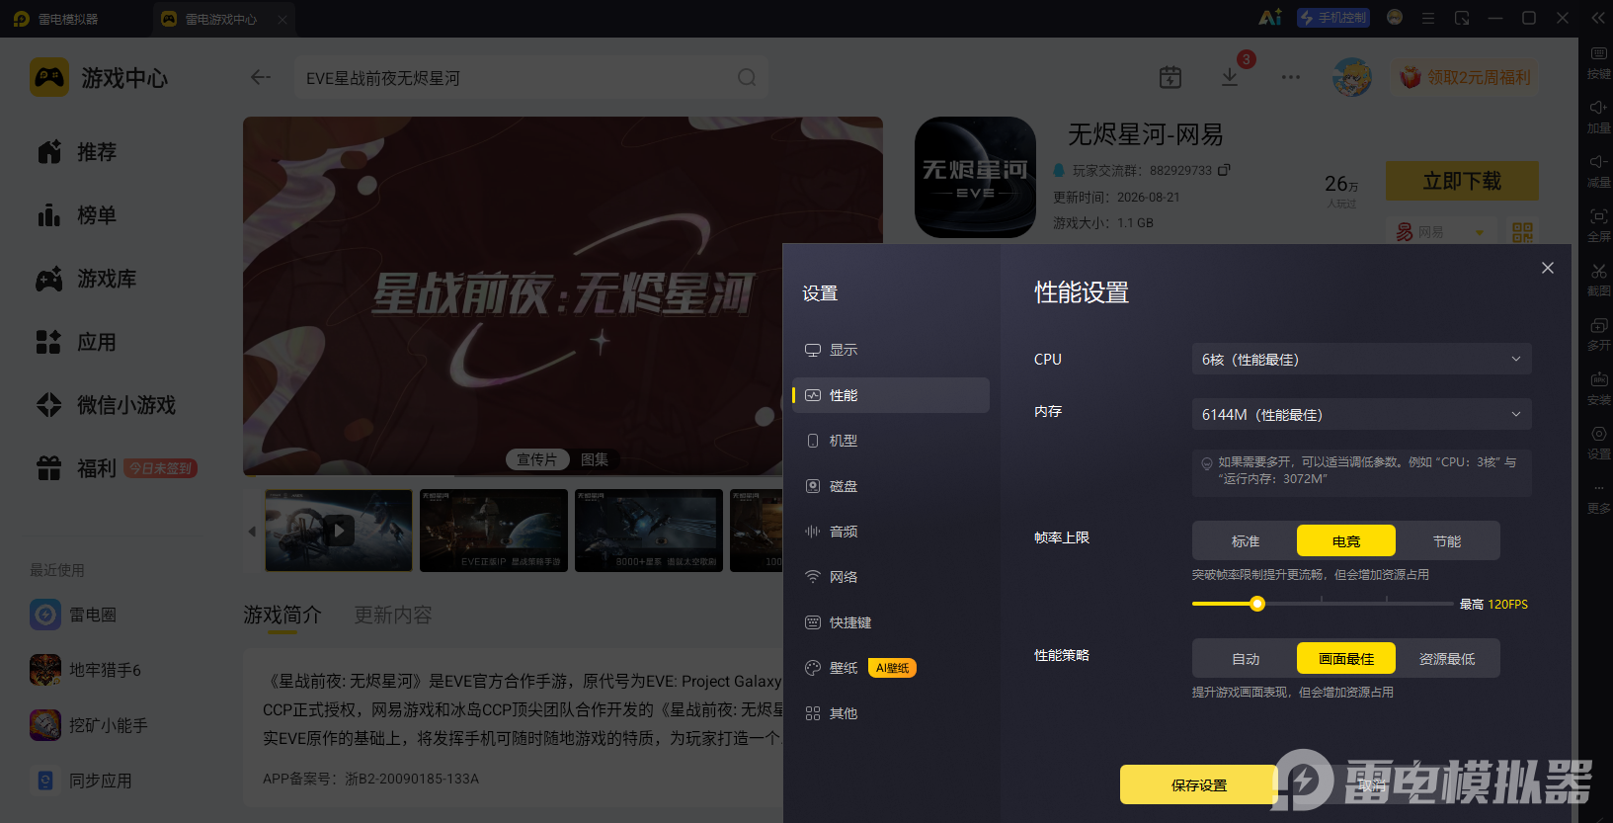Image resolution: width=1613 pixels, height=823 pixels.
Task: Click the frame rate slider handle
Action: click(1257, 604)
